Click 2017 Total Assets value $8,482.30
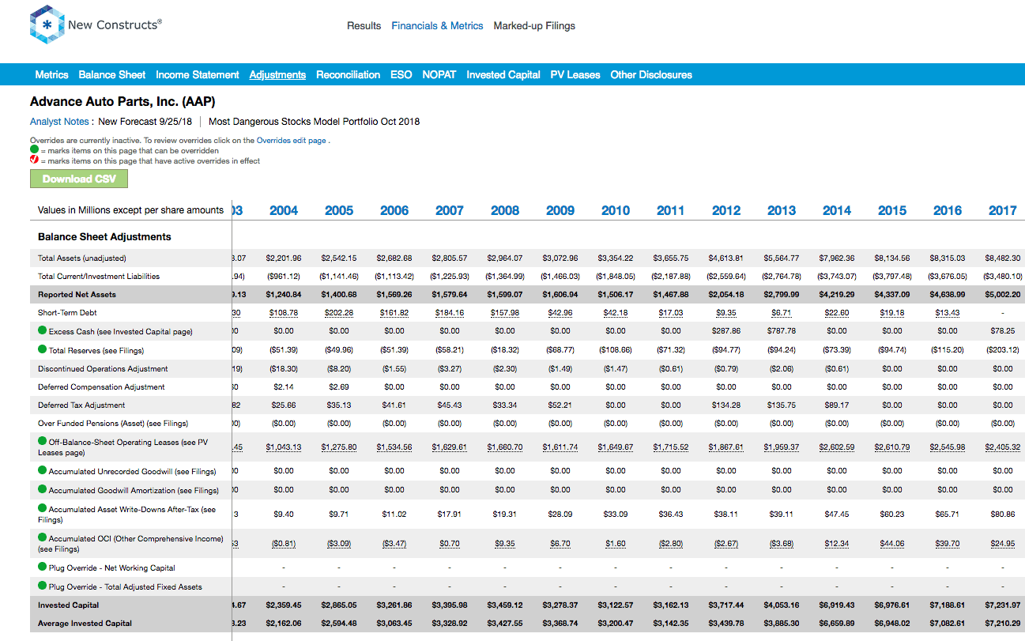Image resolution: width=1025 pixels, height=641 pixels. [x=1003, y=258]
